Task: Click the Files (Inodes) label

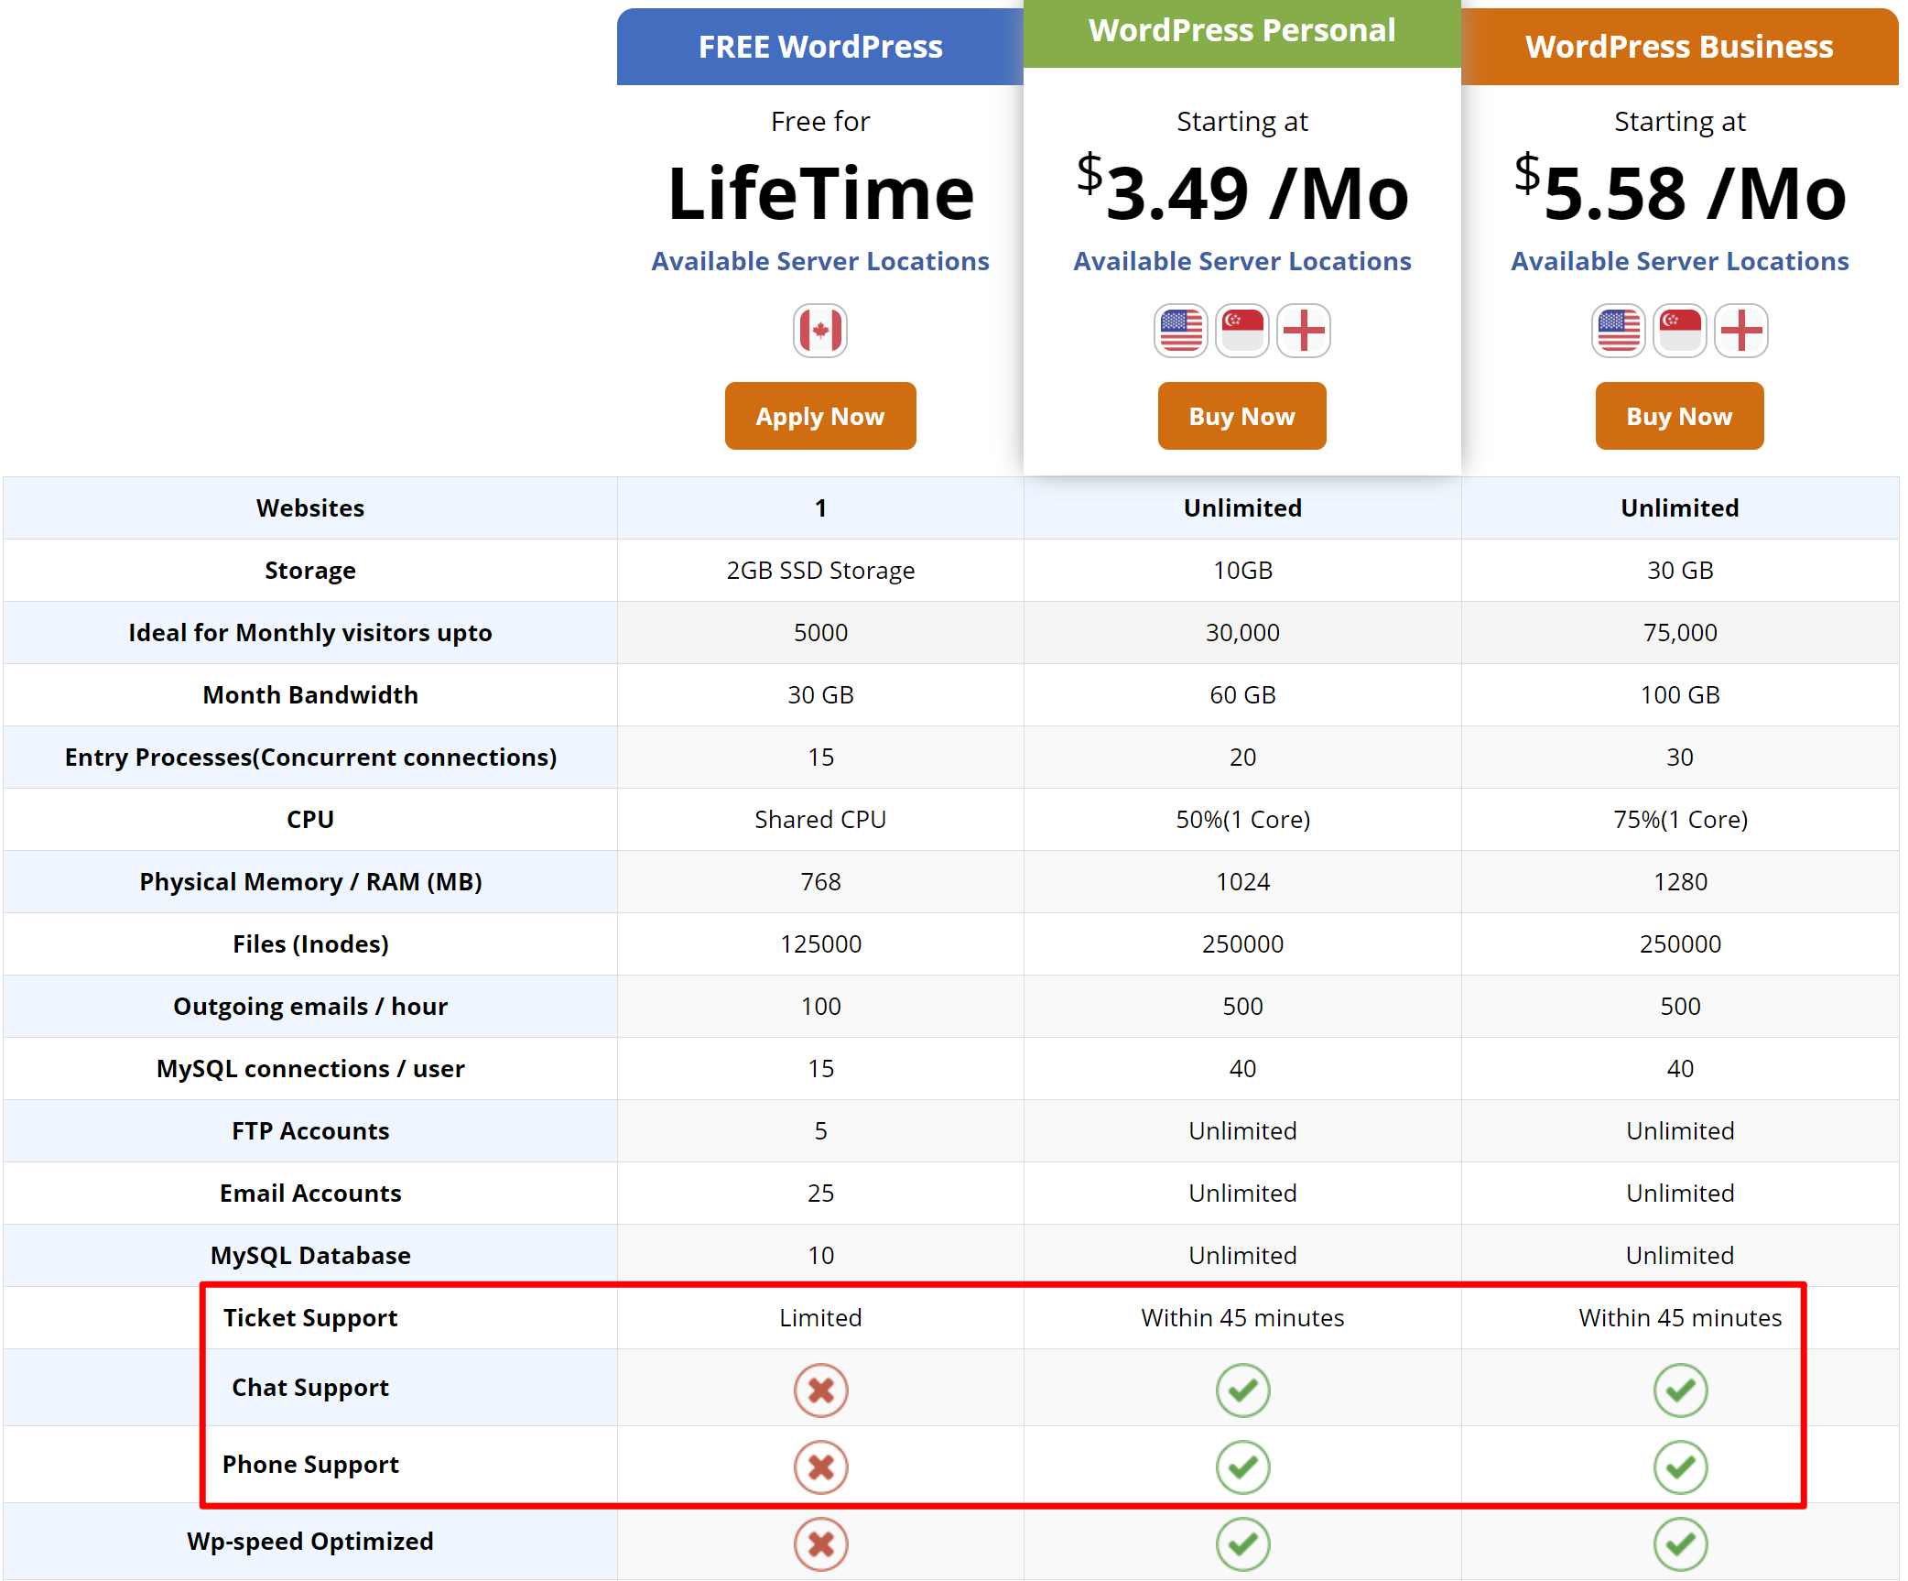Action: (x=310, y=944)
